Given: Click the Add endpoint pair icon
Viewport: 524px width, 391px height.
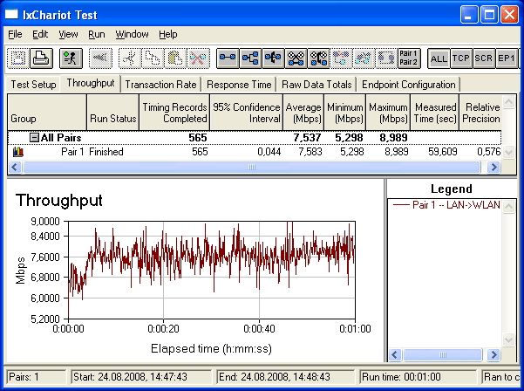Looking at the screenshot, I should (228, 58).
